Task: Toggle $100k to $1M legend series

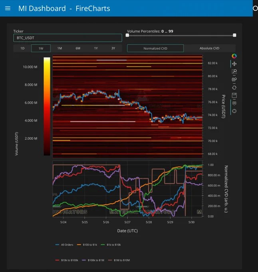Action: click(x=93, y=260)
